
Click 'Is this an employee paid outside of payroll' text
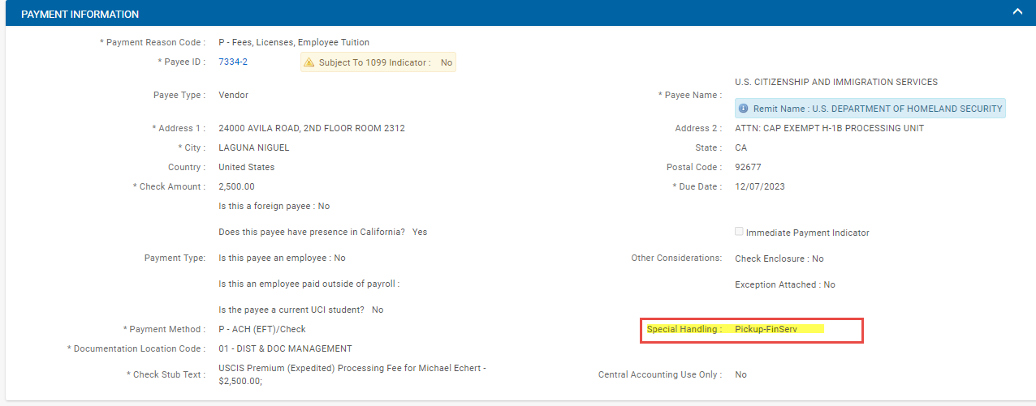coord(309,284)
